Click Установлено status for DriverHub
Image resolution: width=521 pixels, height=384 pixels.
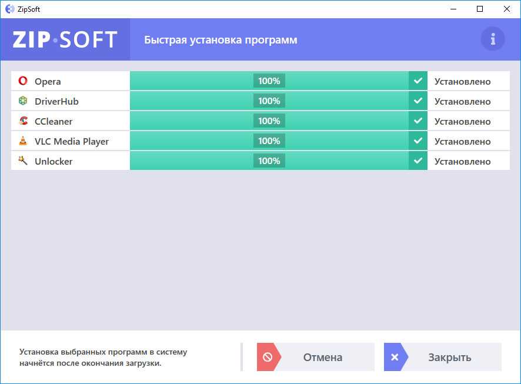tap(463, 102)
